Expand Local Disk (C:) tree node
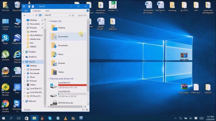The image size is (216, 121). point(25,88)
